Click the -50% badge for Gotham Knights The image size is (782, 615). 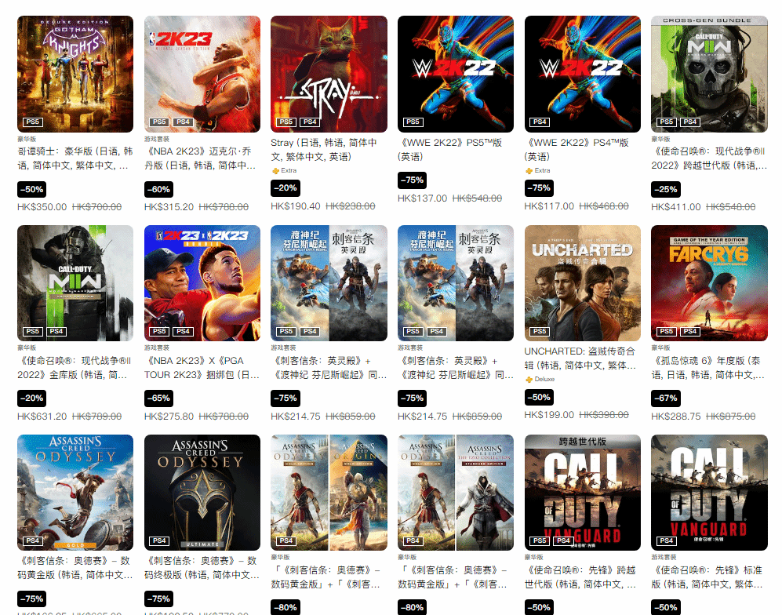(32, 190)
